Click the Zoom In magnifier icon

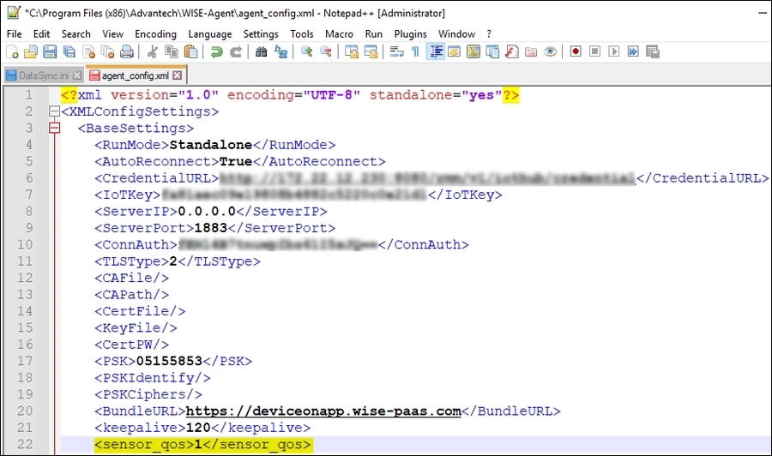click(306, 52)
